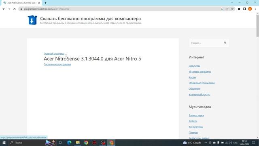Go back to the previous page
Image resolution: width=259 pixels, height=146 pixels.
[4, 9]
